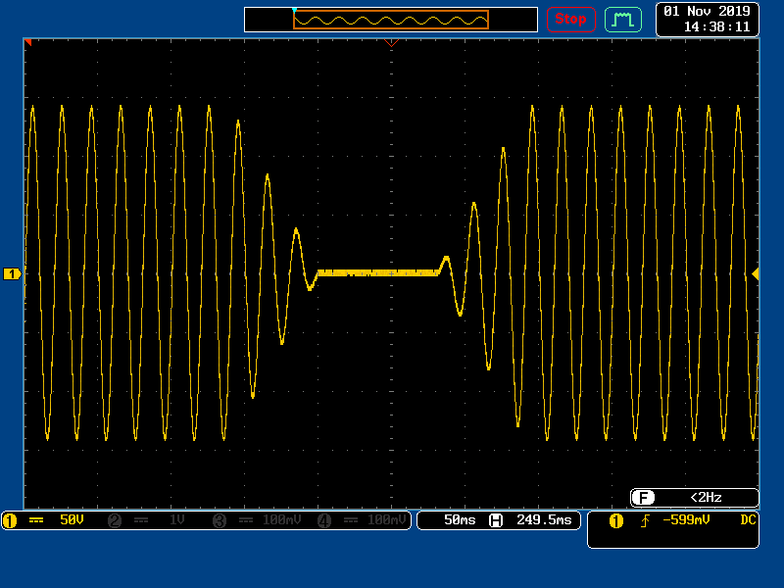Click the DC trigger coupling label
Image resolution: width=784 pixels, height=588 pixels.
tap(748, 520)
